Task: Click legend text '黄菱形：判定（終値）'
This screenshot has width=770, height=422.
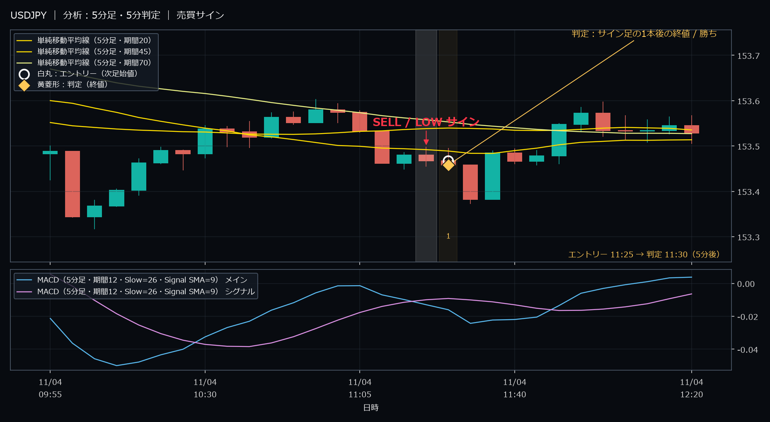Action: [74, 84]
